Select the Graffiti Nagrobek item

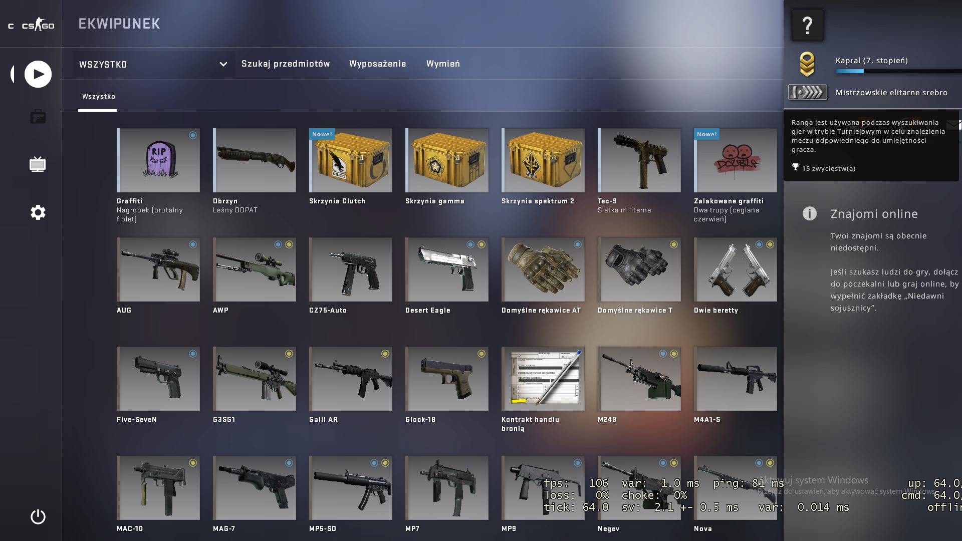click(x=158, y=160)
